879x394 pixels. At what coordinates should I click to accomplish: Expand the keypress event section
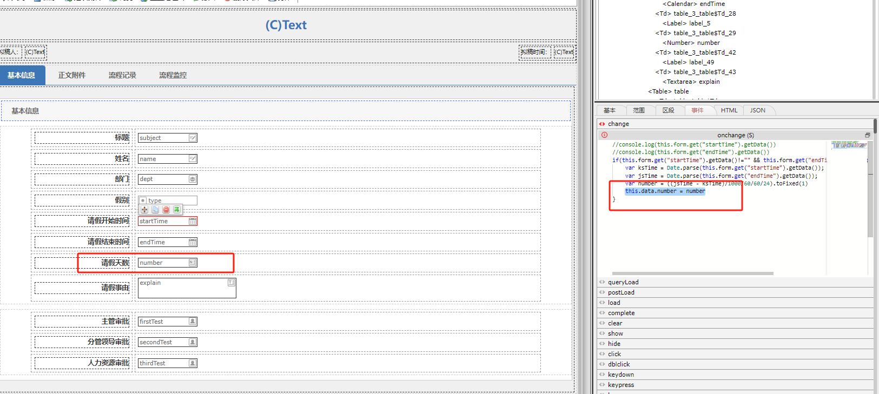point(602,385)
